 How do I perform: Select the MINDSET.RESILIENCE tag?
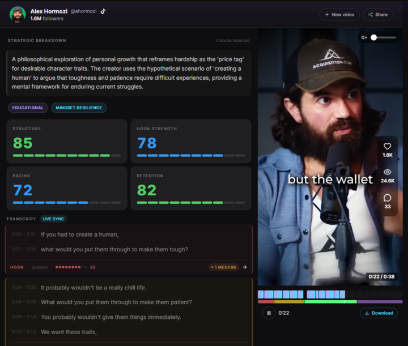tap(79, 108)
